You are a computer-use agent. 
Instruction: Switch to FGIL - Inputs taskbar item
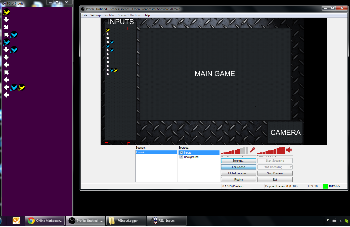coord(167,221)
